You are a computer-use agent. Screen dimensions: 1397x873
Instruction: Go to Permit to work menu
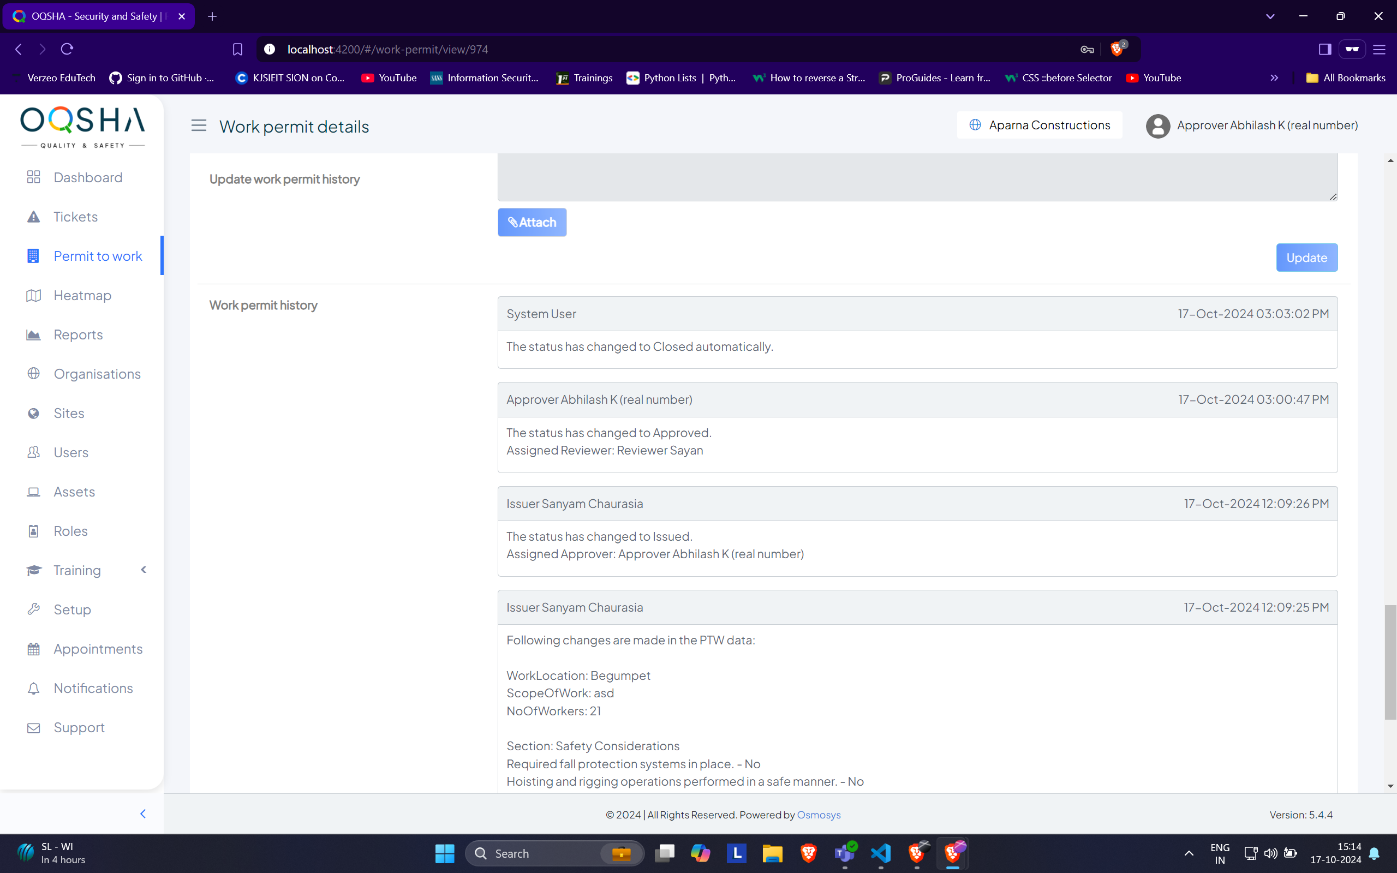98,256
